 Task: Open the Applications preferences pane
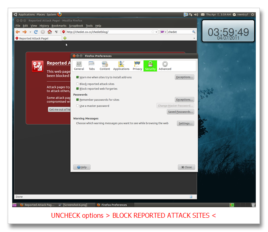[121, 66]
